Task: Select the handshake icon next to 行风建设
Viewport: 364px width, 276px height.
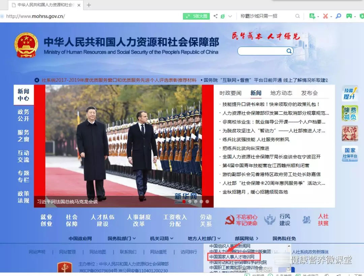Action: point(270,219)
